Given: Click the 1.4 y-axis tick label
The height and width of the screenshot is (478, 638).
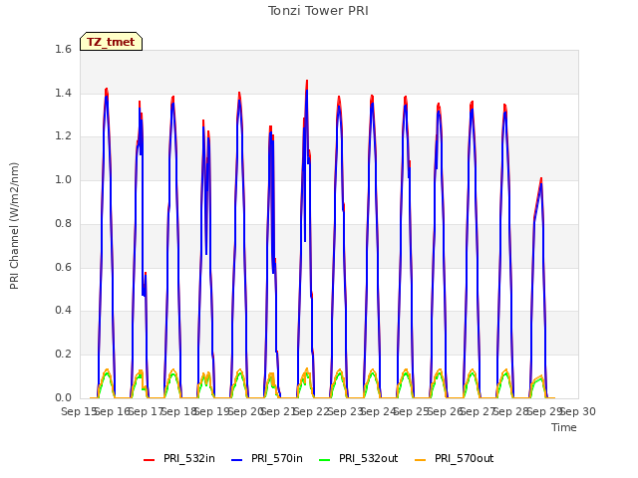Looking at the screenshot, I should coord(63,93).
